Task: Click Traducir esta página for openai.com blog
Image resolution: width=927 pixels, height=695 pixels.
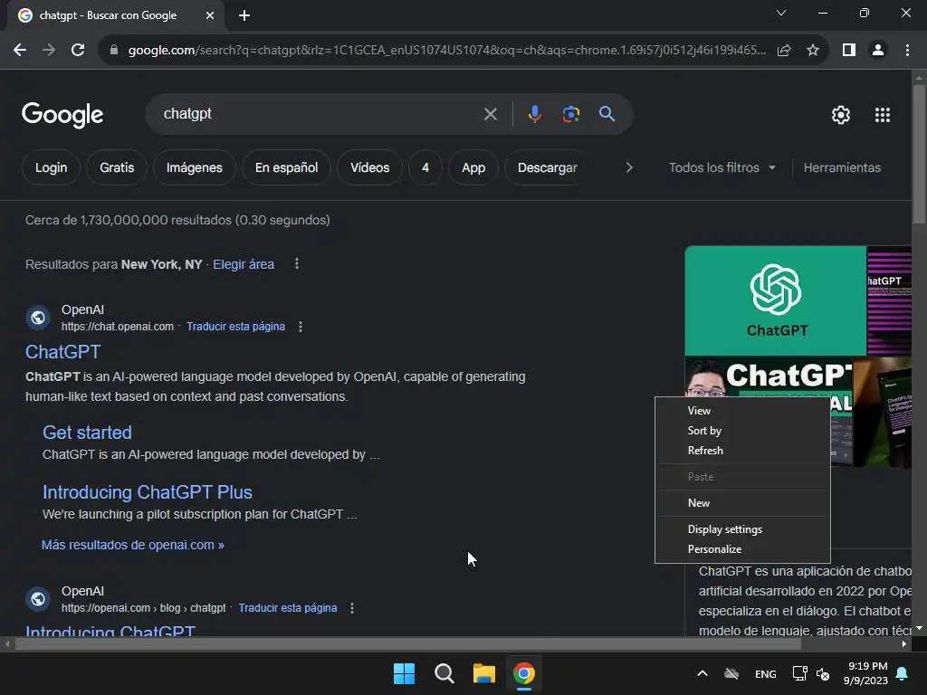Action: coord(287,607)
